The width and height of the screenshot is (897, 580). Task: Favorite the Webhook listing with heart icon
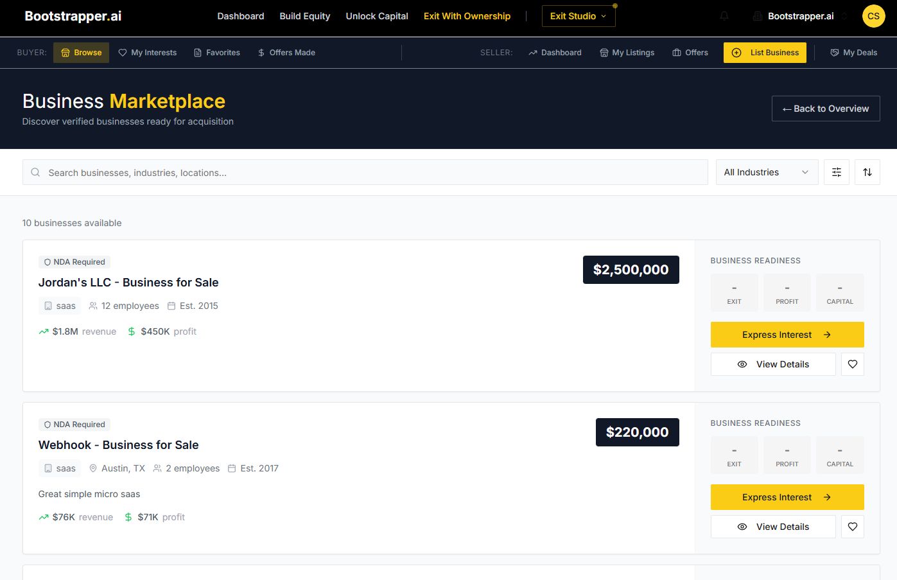pos(853,527)
